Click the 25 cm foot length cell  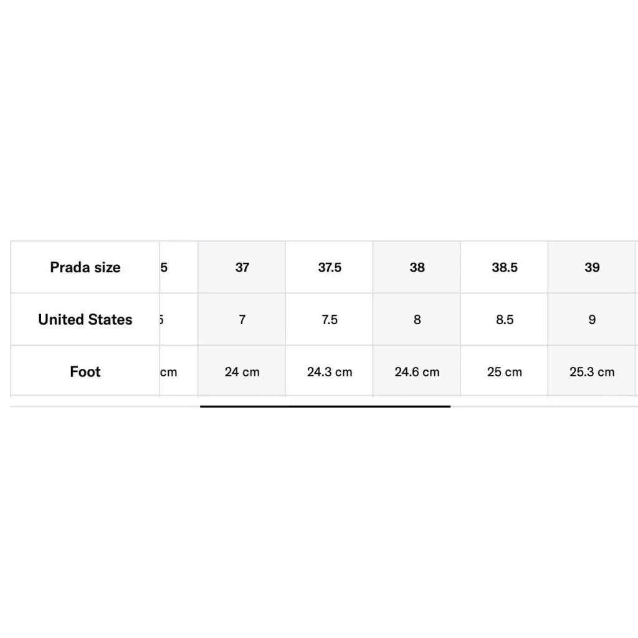click(505, 372)
